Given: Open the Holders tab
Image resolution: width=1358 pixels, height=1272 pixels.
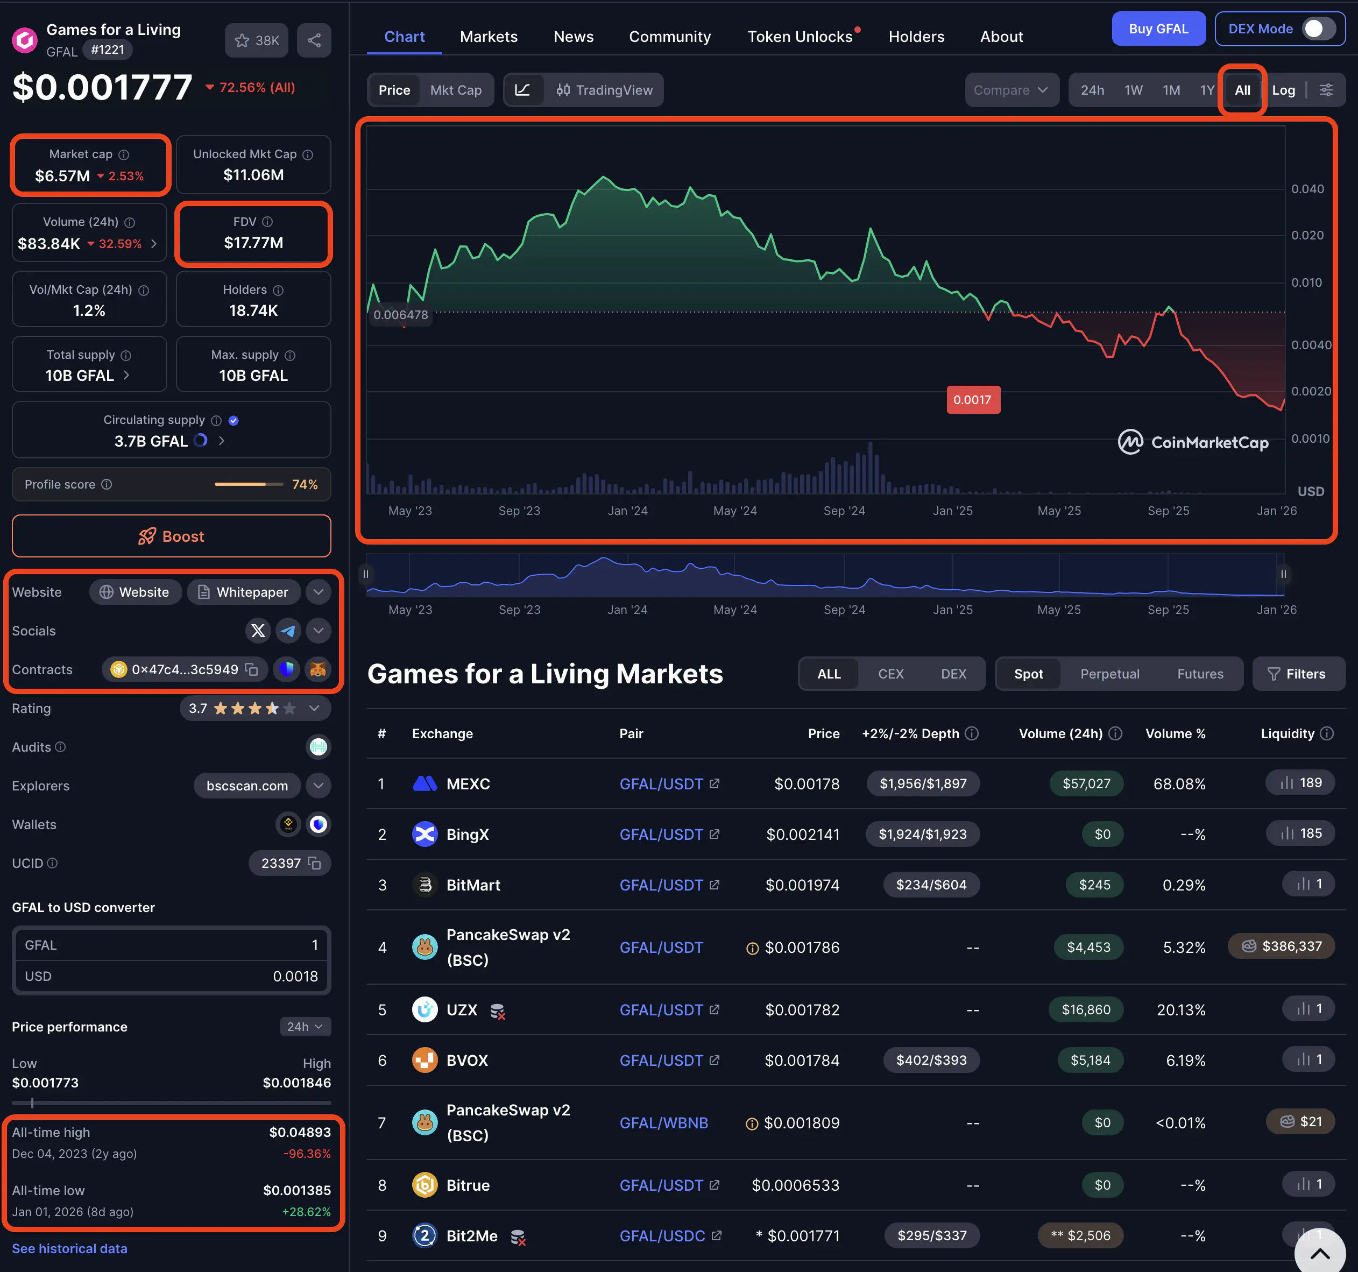Looking at the screenshot, I should 916,37.
